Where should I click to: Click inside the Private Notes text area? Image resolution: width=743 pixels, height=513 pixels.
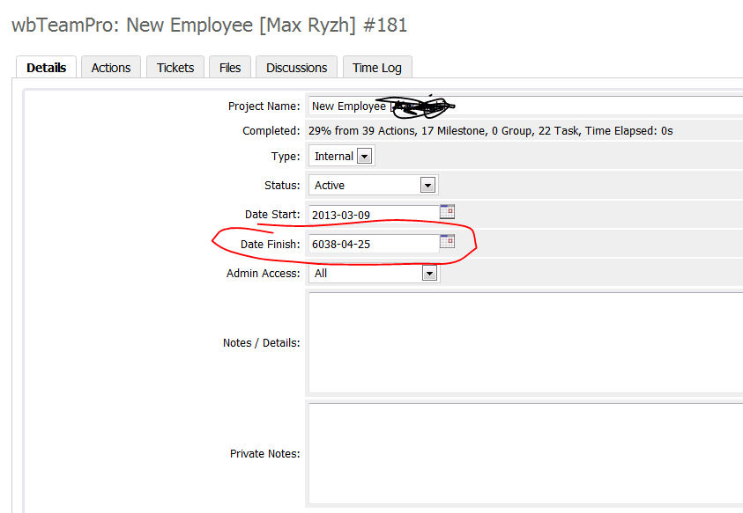pos(524,453)
